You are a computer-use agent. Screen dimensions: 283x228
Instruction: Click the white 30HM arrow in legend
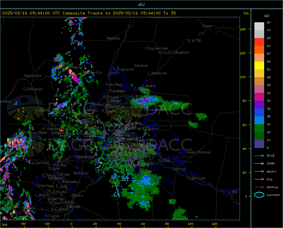click(259, 163)
